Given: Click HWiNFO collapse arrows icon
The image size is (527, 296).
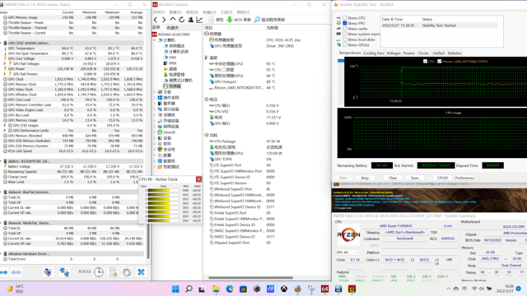Looking at the screenshot, I should (16, 272).
